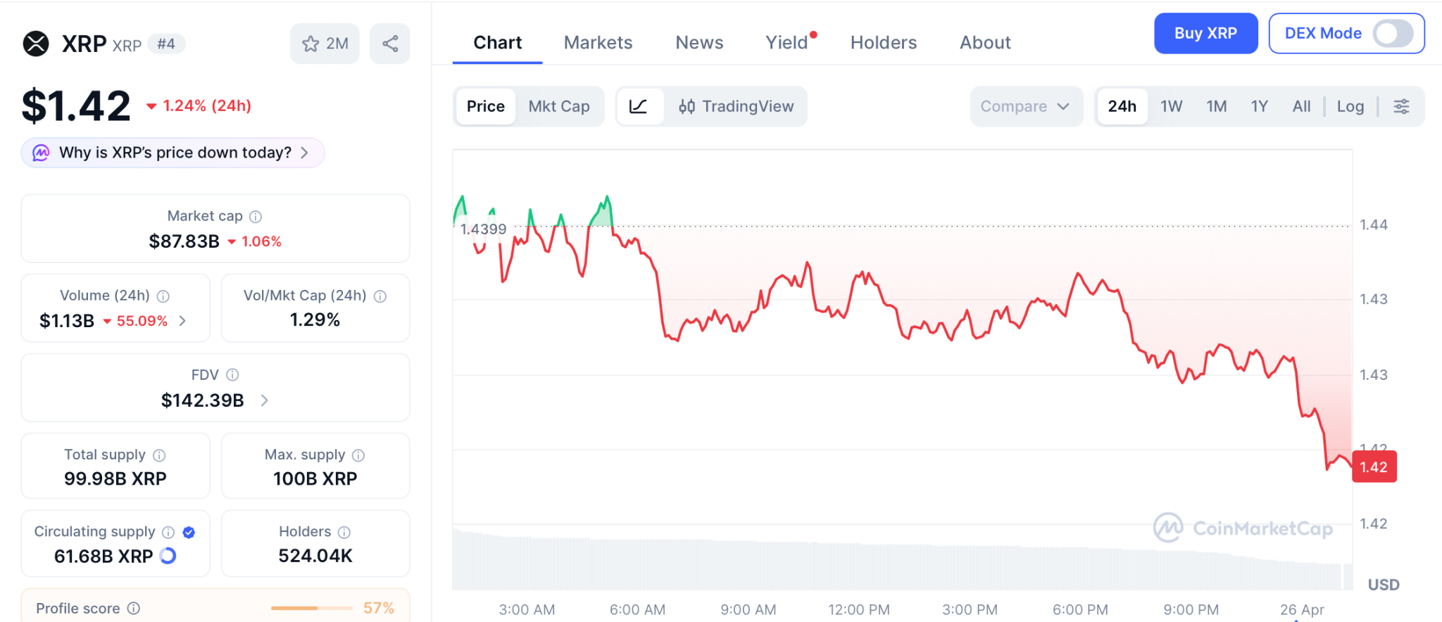Open "Why is XRP's price down today?"
The width and height of the screenshot is (1442, 622).
173,153
